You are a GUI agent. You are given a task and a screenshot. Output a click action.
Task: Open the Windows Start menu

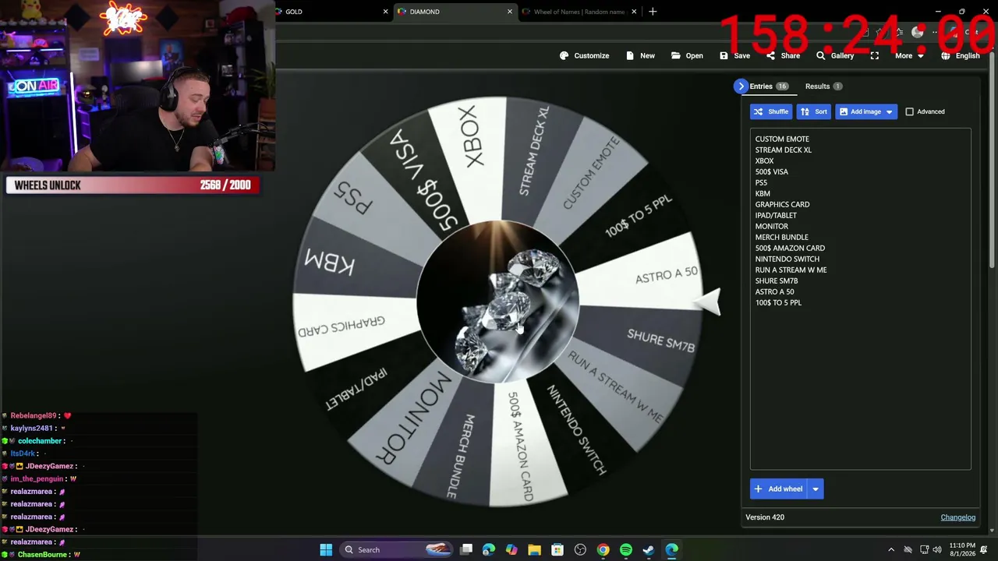pos(326,550)
